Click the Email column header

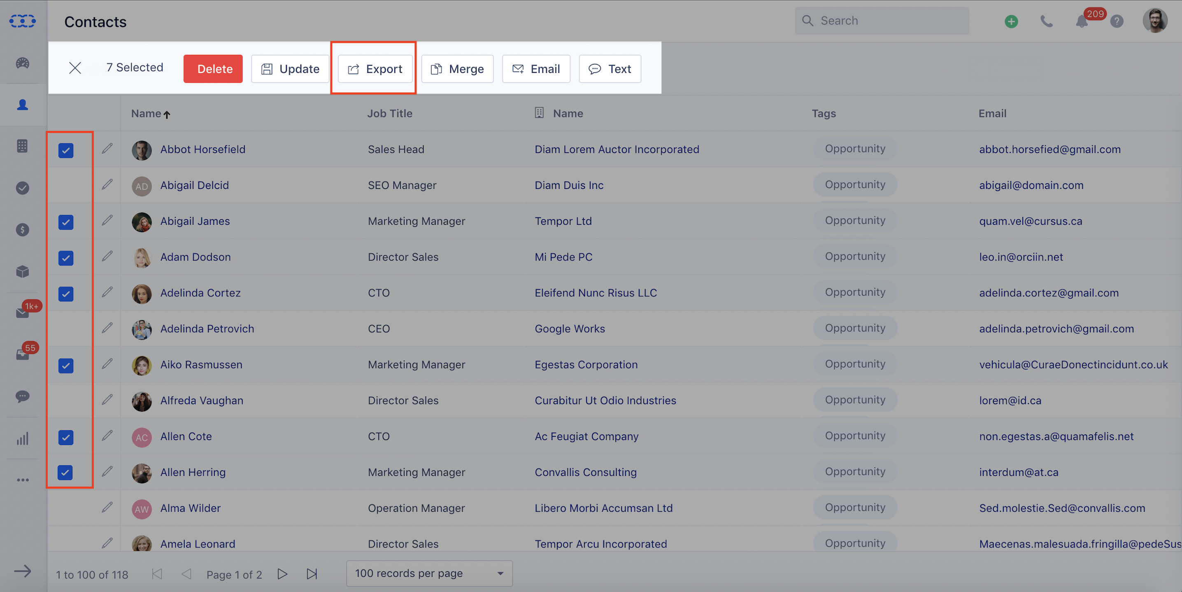tap(992, 113)
